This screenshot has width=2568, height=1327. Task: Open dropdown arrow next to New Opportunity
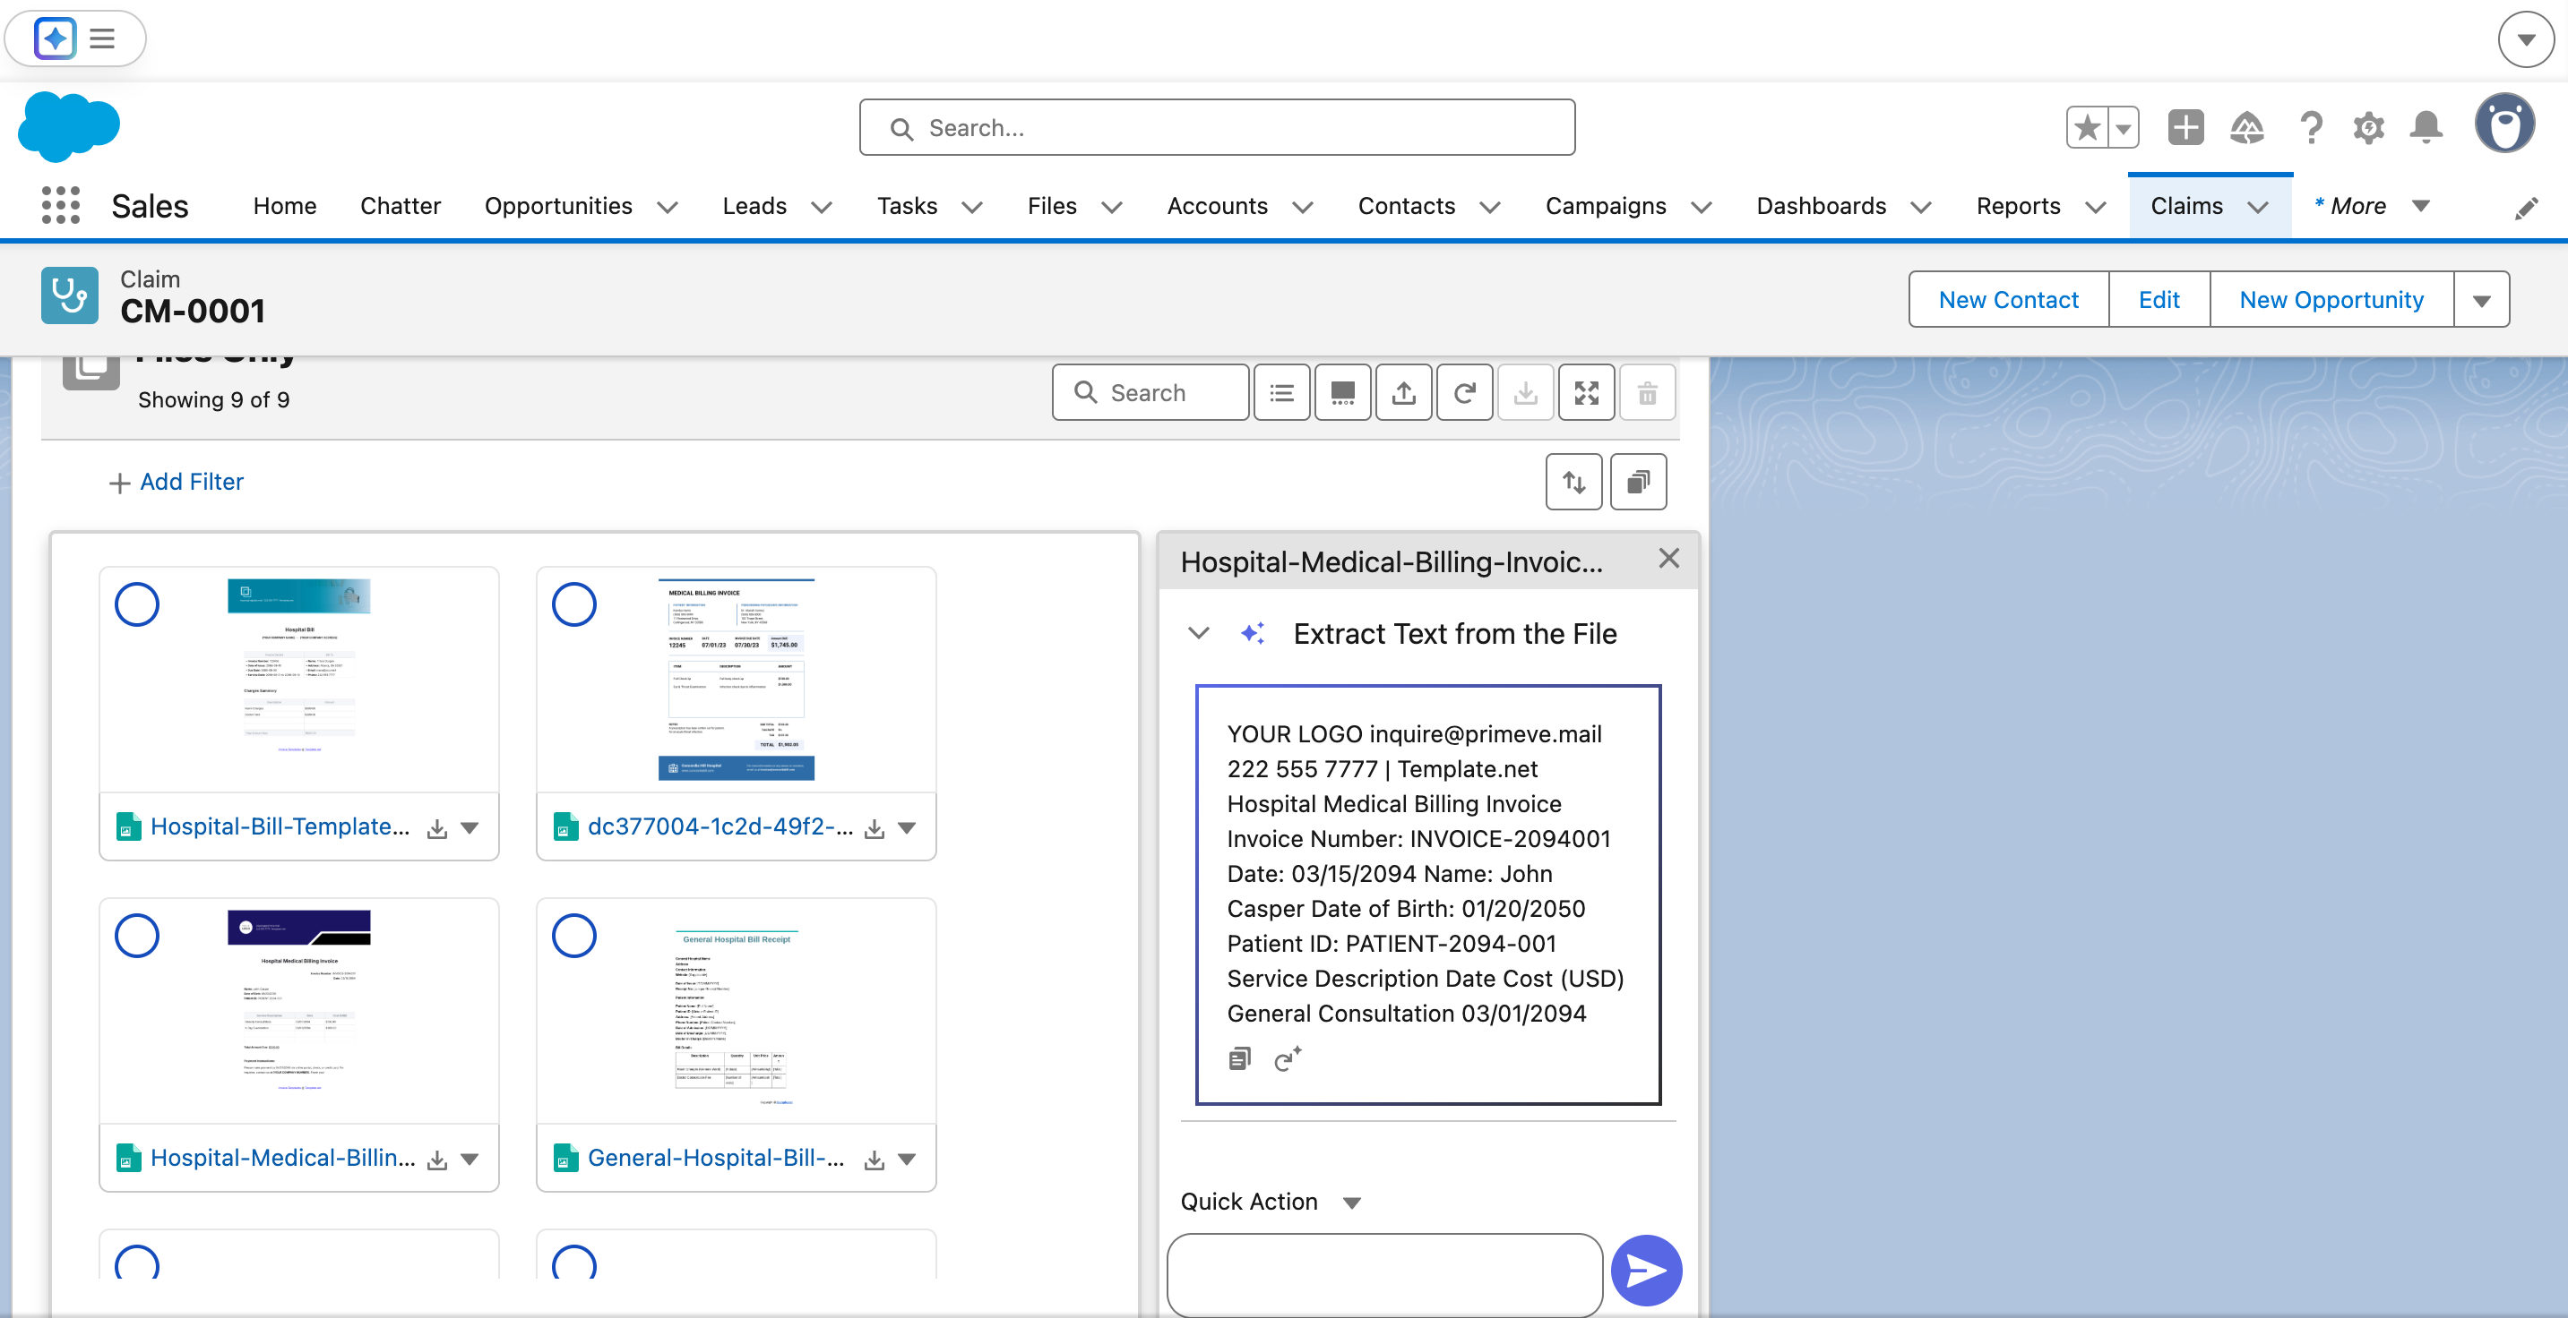[2481, 302]
